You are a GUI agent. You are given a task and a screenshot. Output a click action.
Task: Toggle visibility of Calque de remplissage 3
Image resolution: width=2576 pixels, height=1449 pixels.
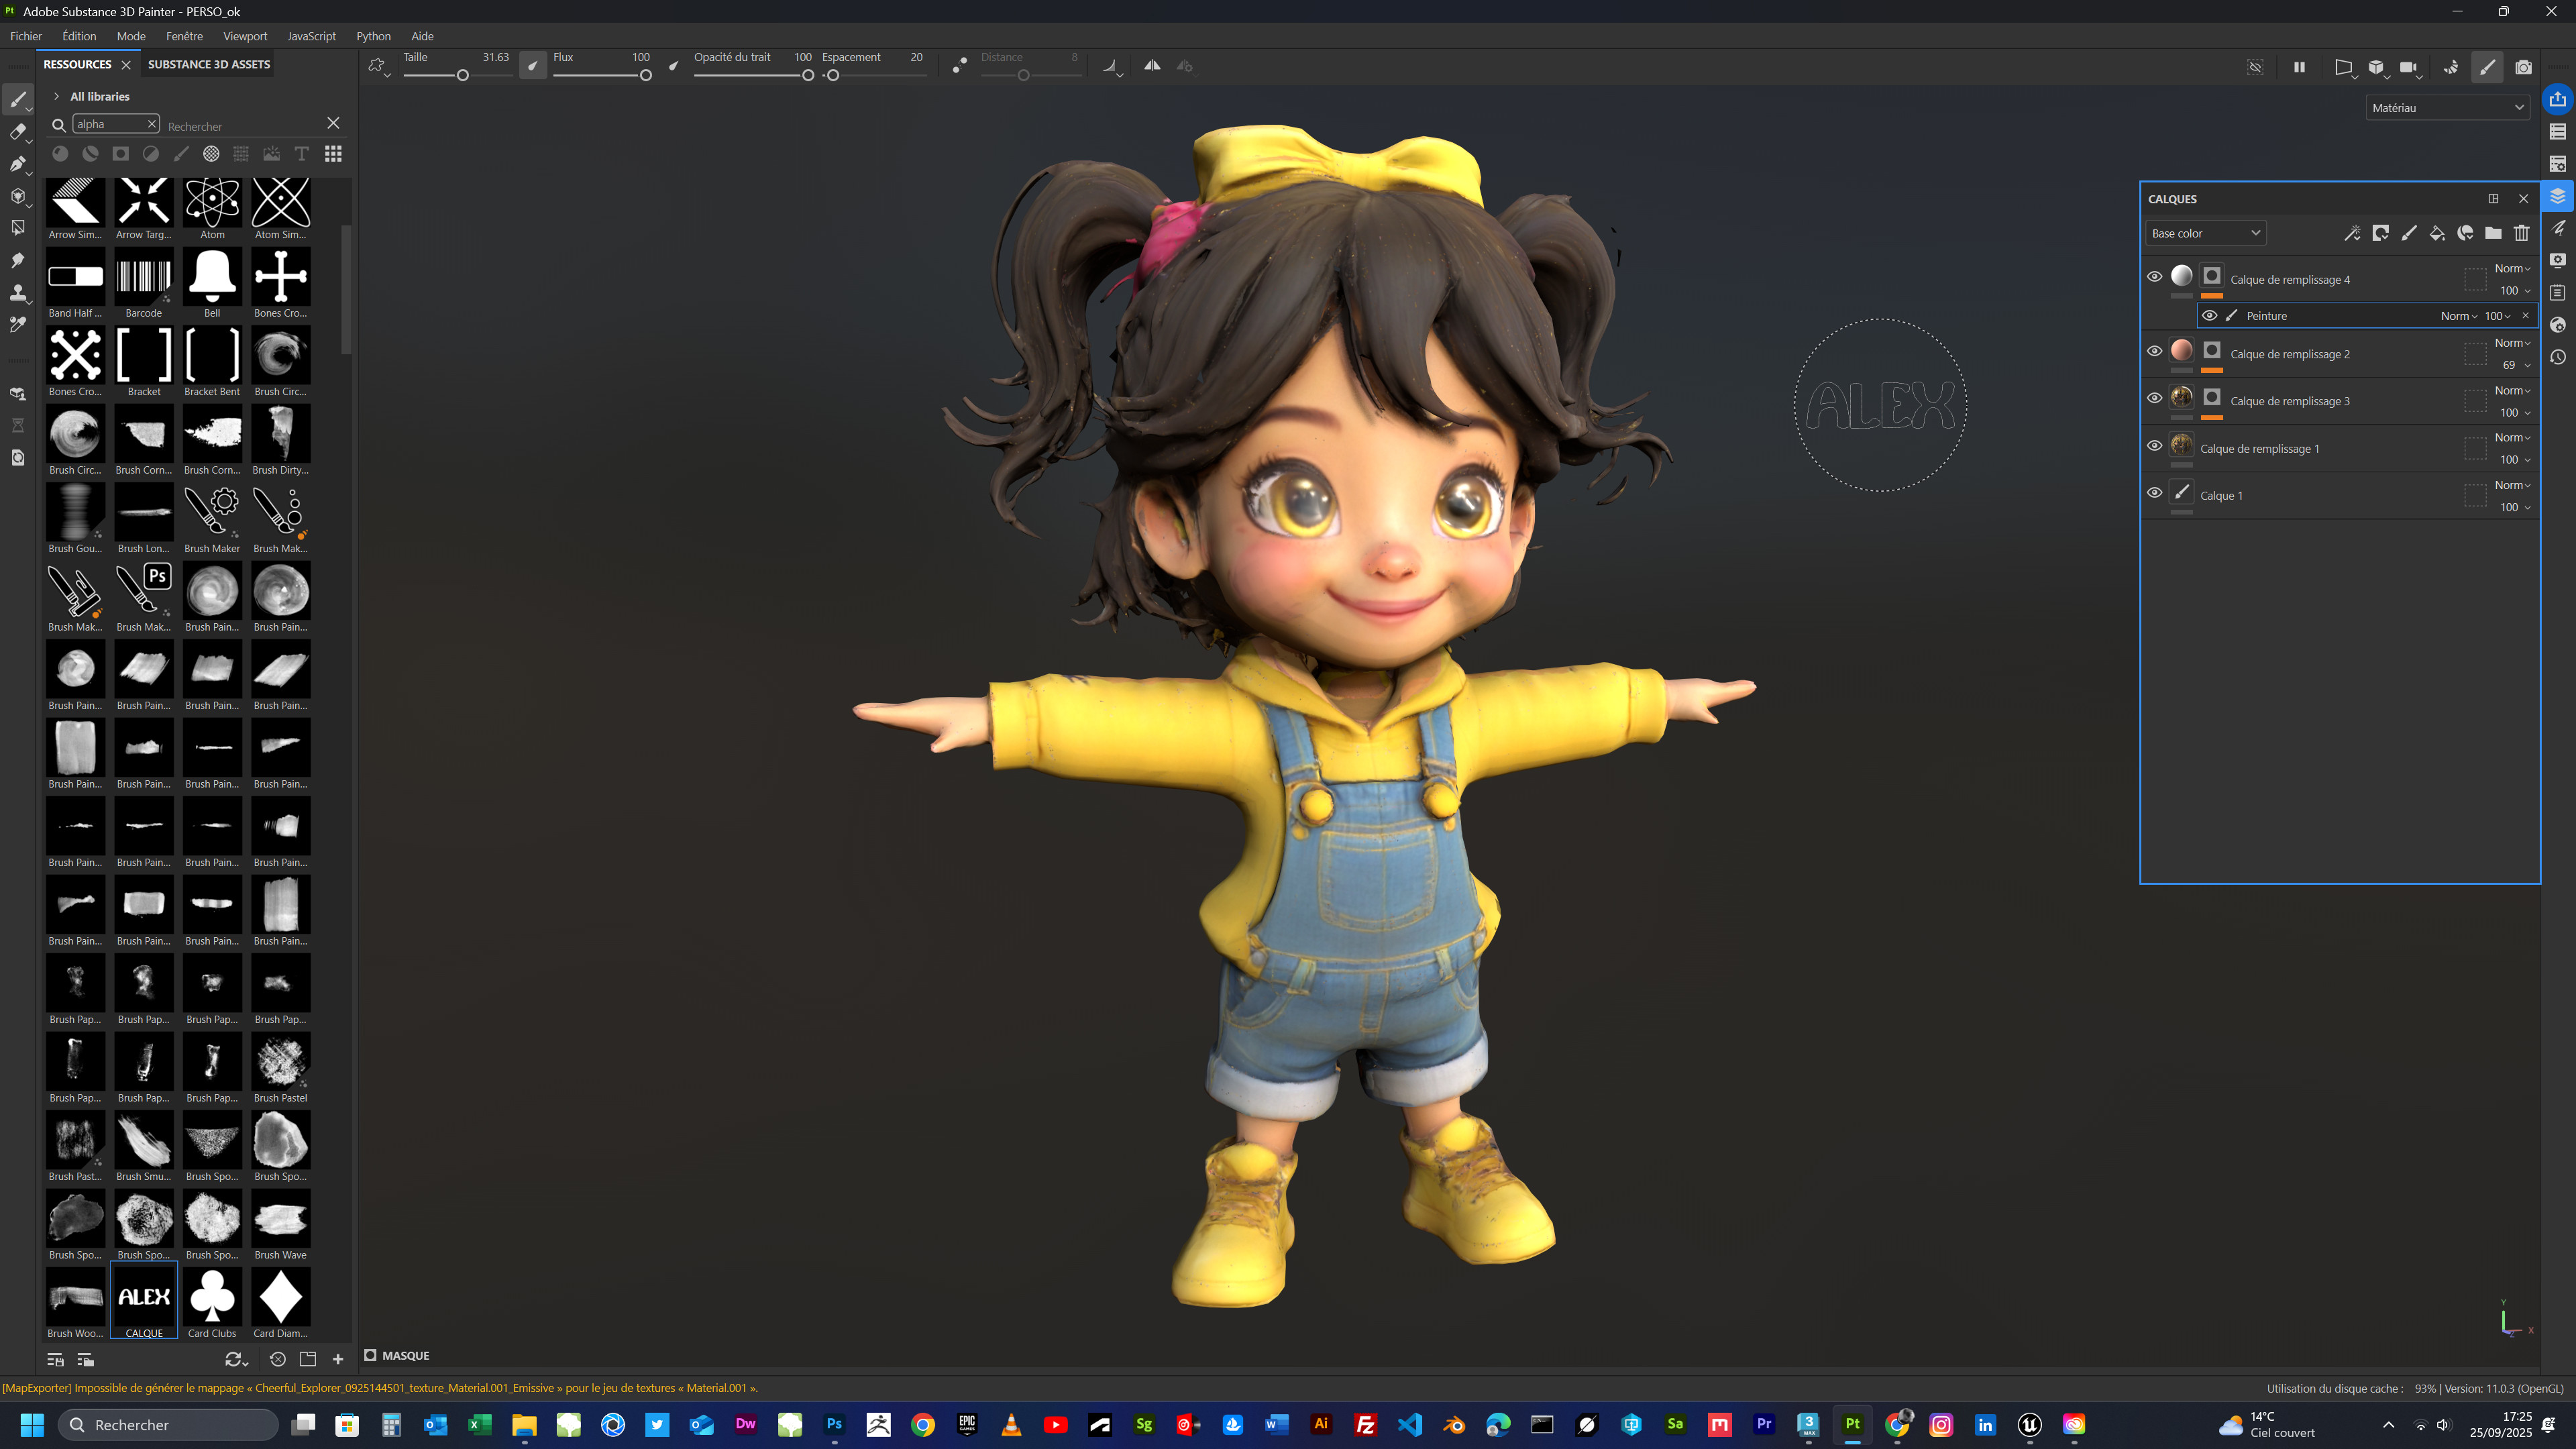pos(2154,398)
